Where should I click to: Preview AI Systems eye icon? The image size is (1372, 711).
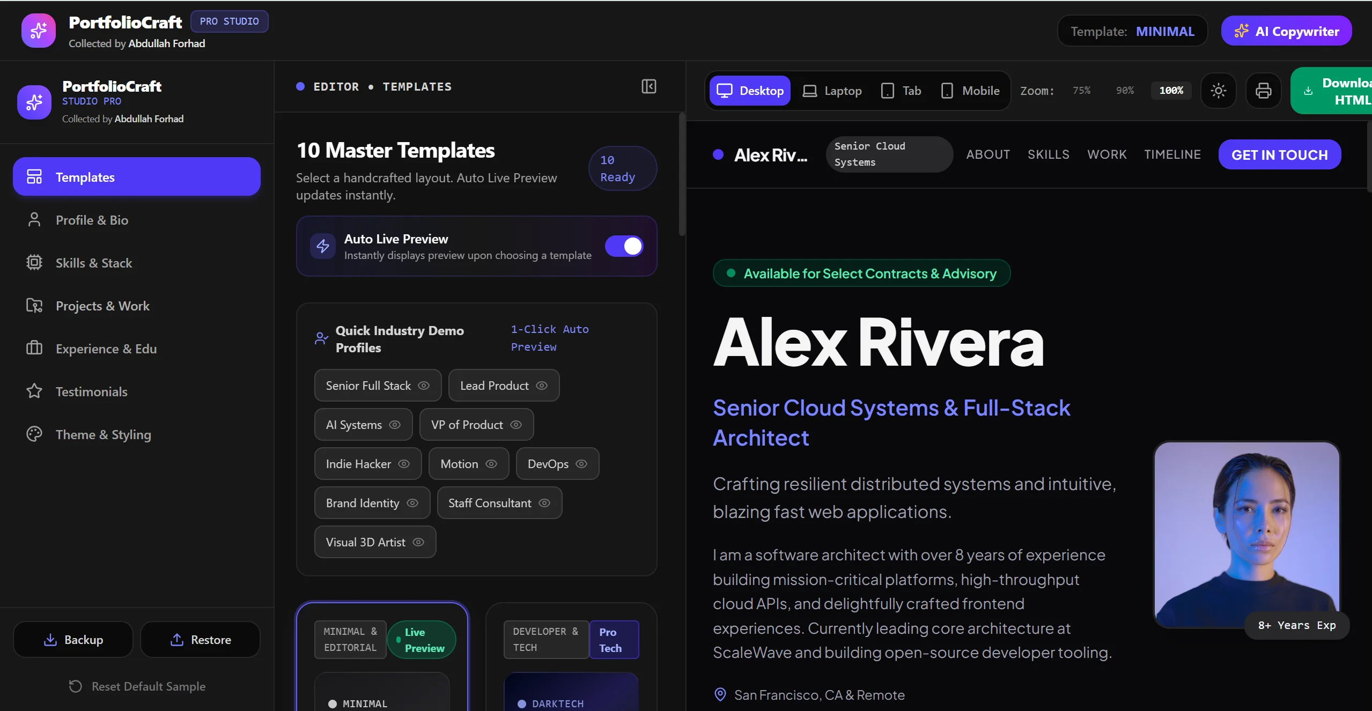coord(395,425)
